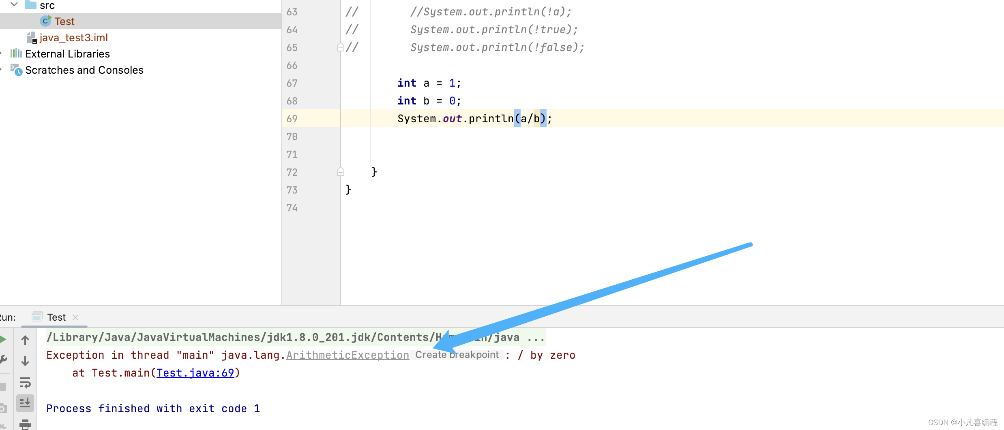Collapse the method fold marker at line 72
Screen dimensions: 1004x430
(341, 172)
